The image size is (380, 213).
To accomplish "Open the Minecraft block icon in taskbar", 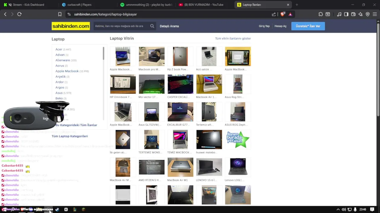I will pyautogui.click(x=83, y=209).
